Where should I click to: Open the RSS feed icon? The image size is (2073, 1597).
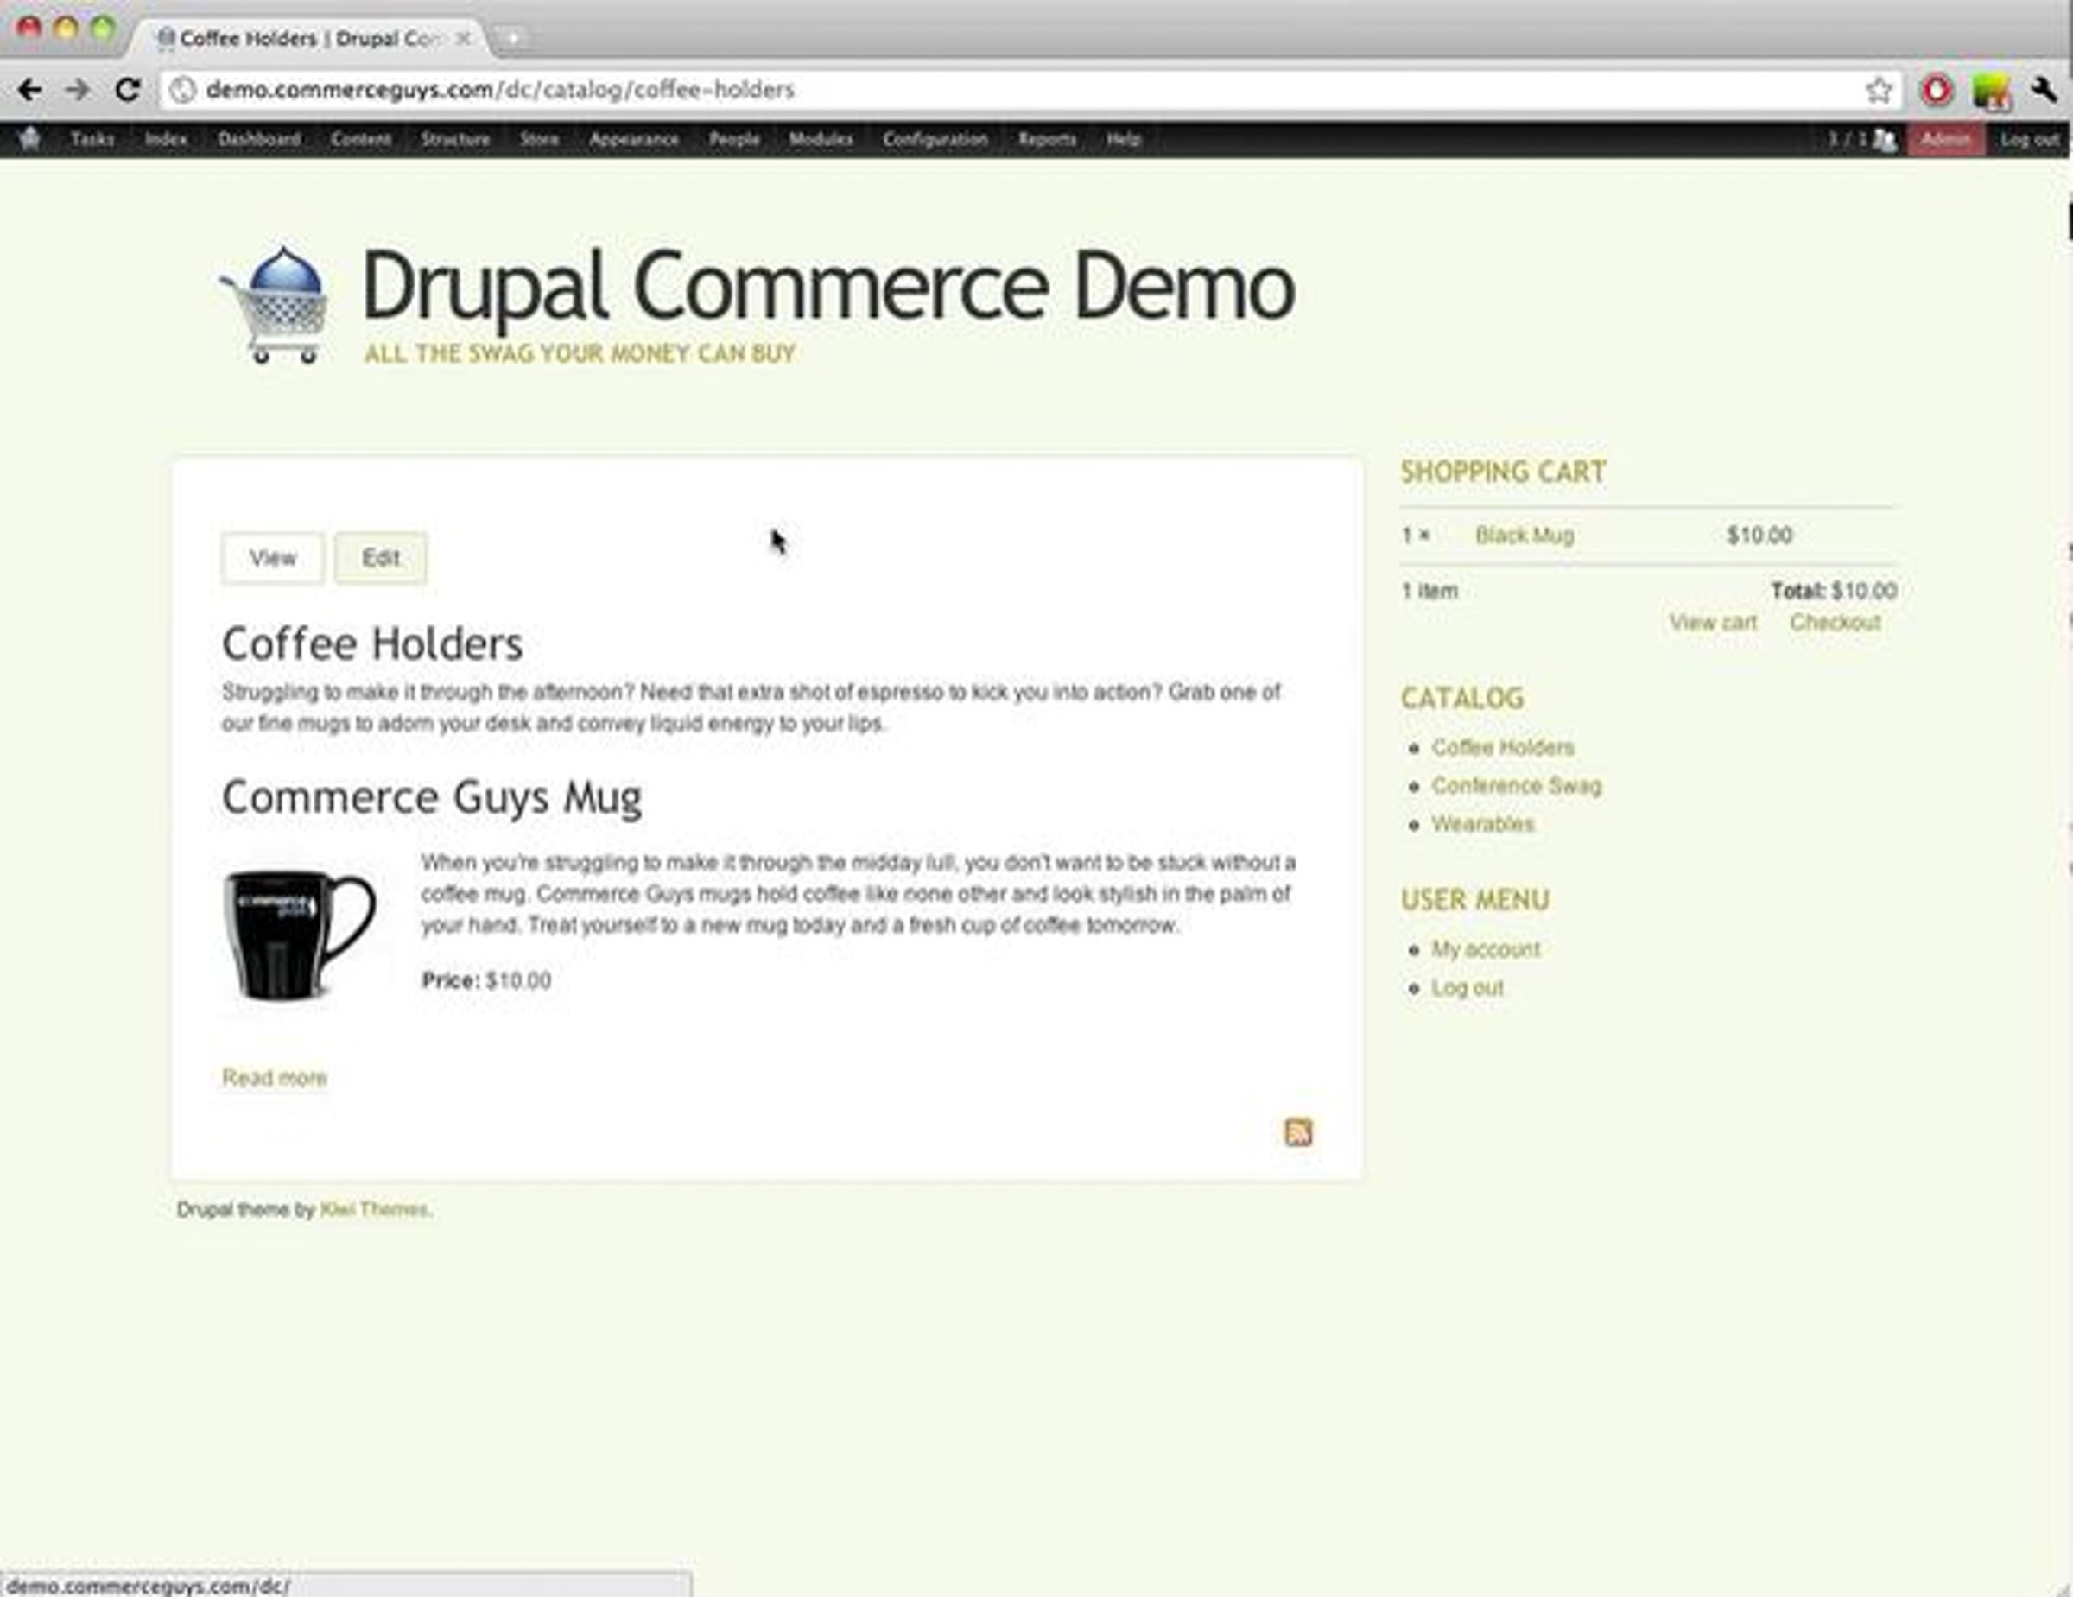point(1297,1131)
